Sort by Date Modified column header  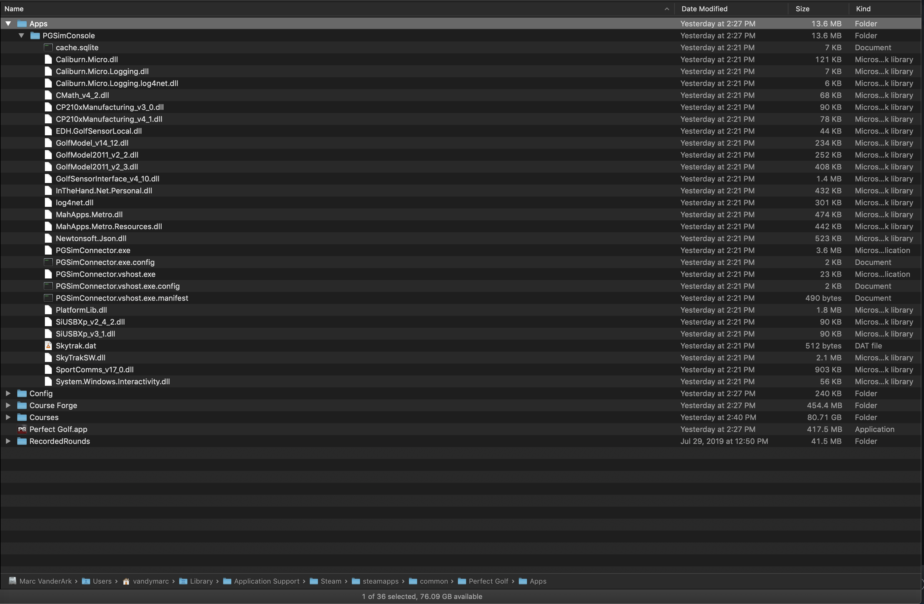coord(704,8)
